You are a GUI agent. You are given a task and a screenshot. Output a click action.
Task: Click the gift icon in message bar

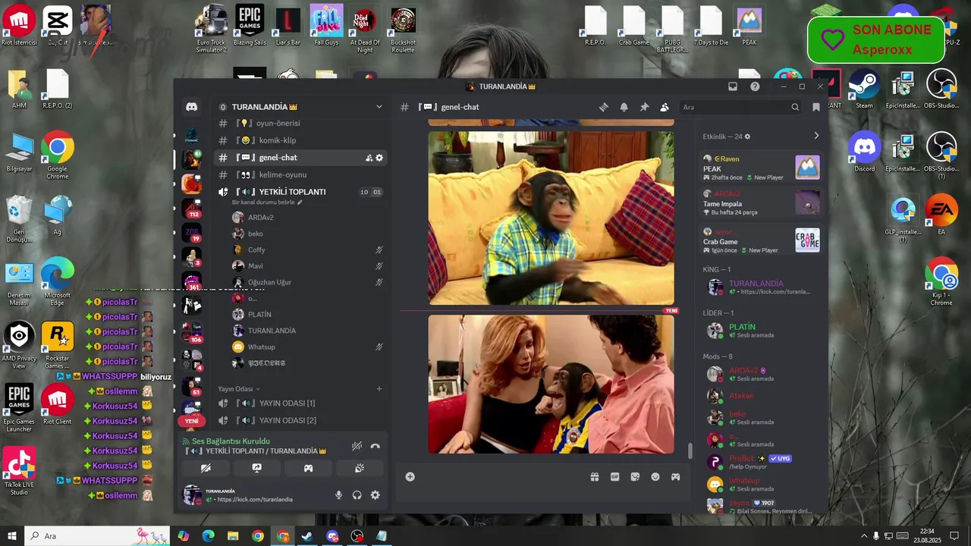tap(595, 477)
